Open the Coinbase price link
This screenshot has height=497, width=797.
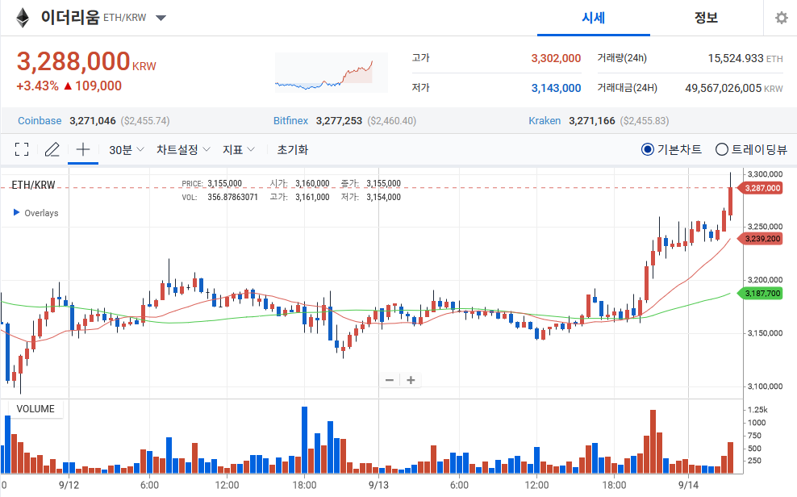point(40,121)
